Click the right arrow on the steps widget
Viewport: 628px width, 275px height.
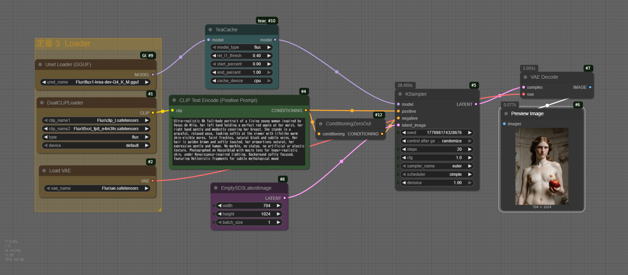[x=470, y=149]
